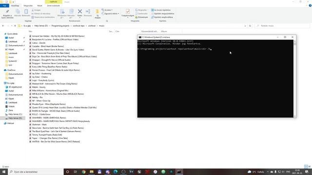The image size is (312, 175).
Task: Open Tulajdonságok (properties) checkmark icon
Action: point(128,11)
